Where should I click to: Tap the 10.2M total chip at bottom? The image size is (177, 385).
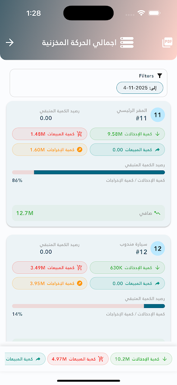point(141,359)
